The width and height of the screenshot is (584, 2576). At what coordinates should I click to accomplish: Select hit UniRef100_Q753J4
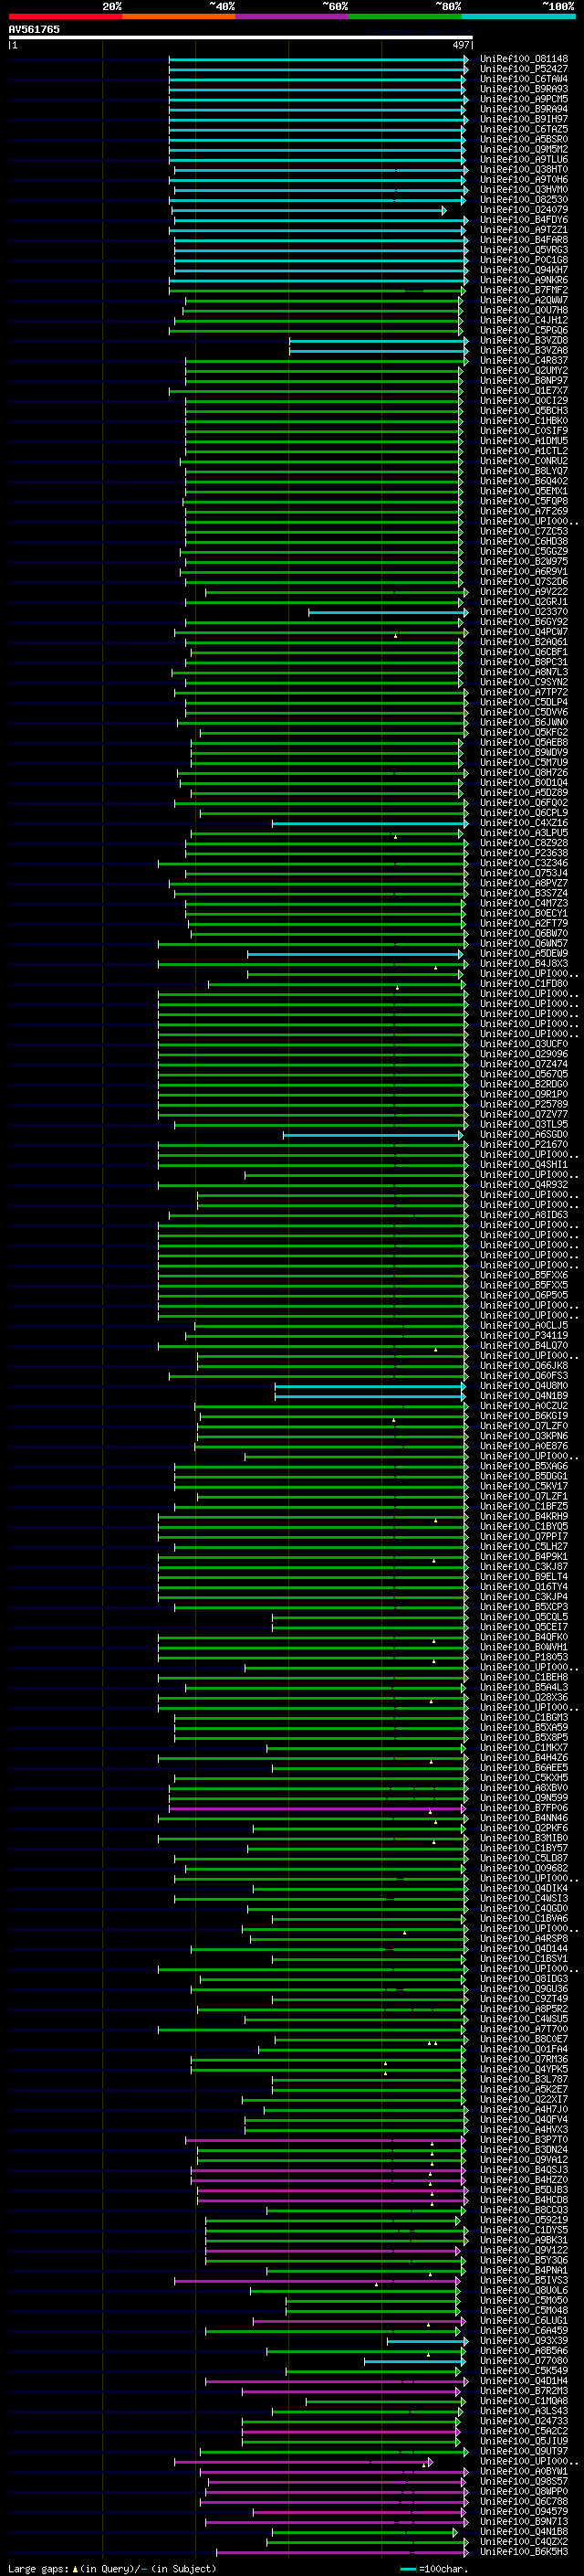tap(523, 873)
